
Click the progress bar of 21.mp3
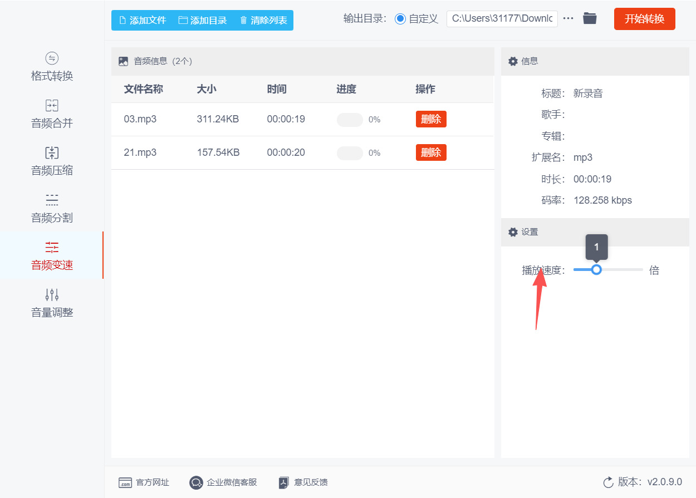tap(350, 153)
